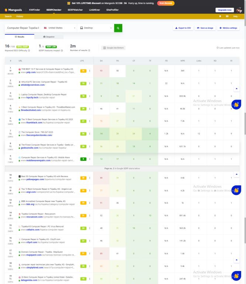The height and width of the screenshot is (284, 246).
Task: Toggle eye visibility for topcity.tech result
Action: [10, 96]
